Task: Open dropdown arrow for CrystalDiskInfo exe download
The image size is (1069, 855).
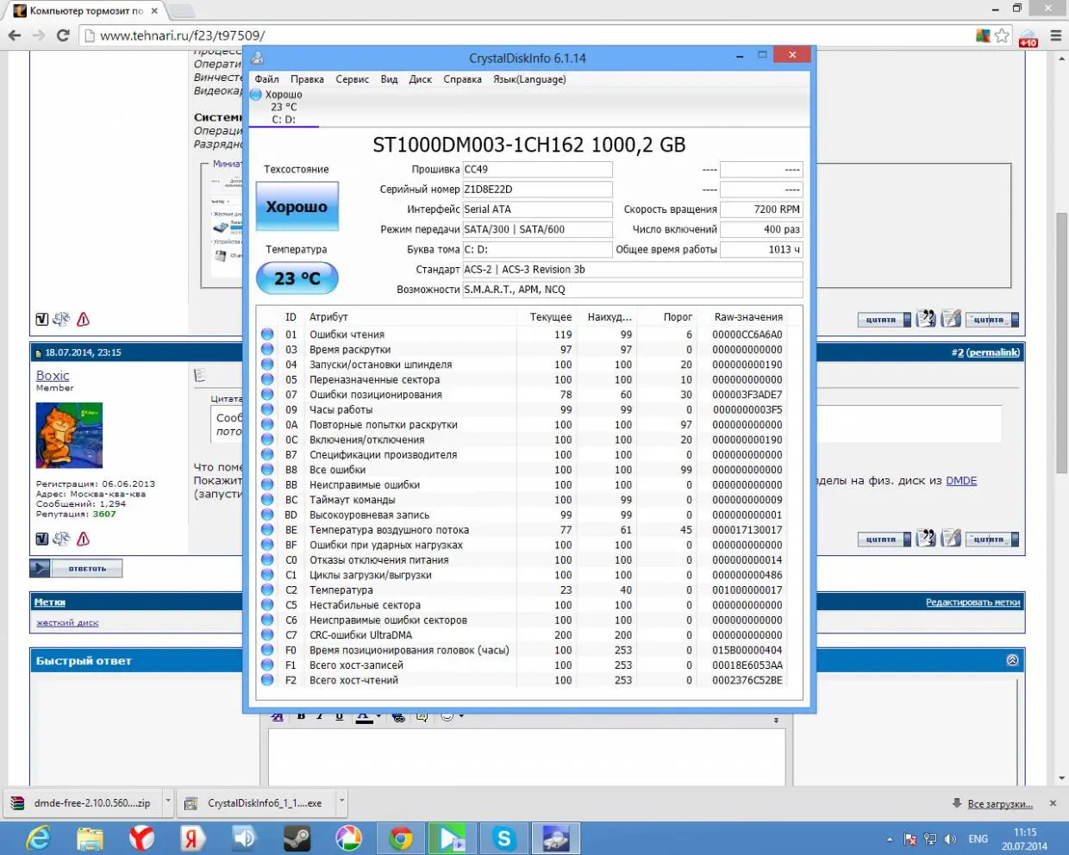Action: click(x=342, y=802)
